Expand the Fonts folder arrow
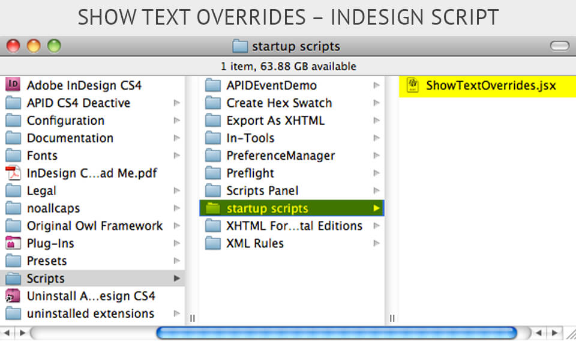576x344 pixels. [x=176, y=155]
